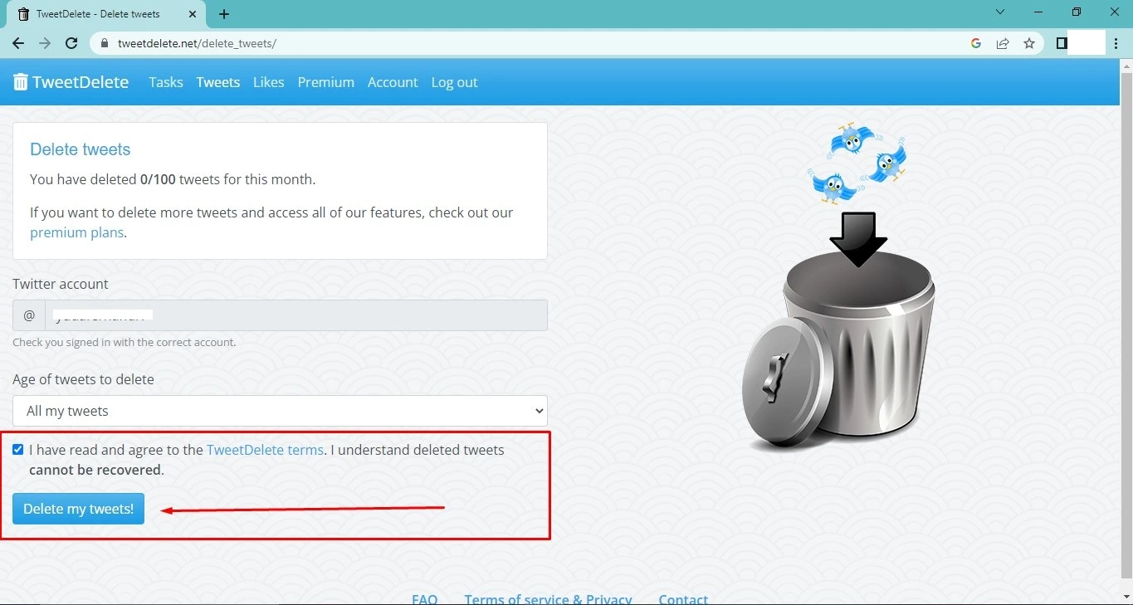Click the TweetDelete trash can logo
This screenshot has height=605, width=1133.
(x=21, y=82)
